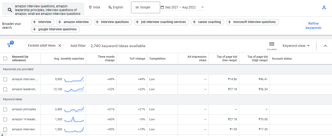The width and height of the screenshot is (332, 136).
Task: Add 'interview questions' suggestion chip
Action: click(x=113, y=22)
